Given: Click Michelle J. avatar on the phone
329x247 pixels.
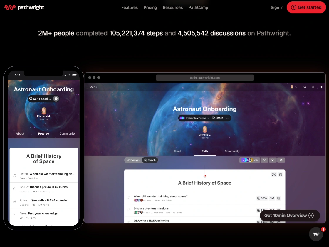Looking at the screenshot, I should click(x=44, y=111).
